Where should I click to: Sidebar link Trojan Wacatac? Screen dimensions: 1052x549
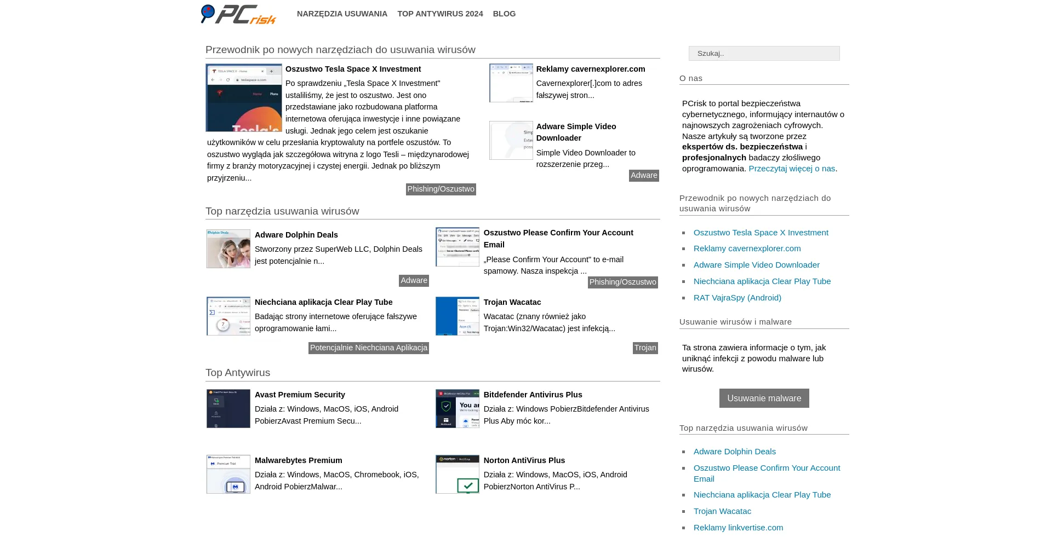coord(722,511)
